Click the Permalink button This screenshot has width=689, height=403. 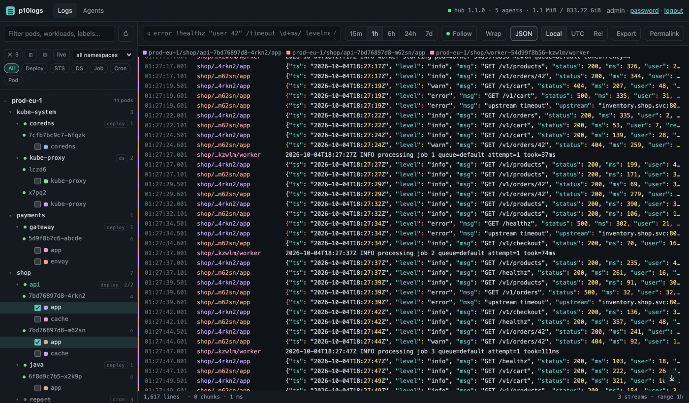(x=664, y=33)
